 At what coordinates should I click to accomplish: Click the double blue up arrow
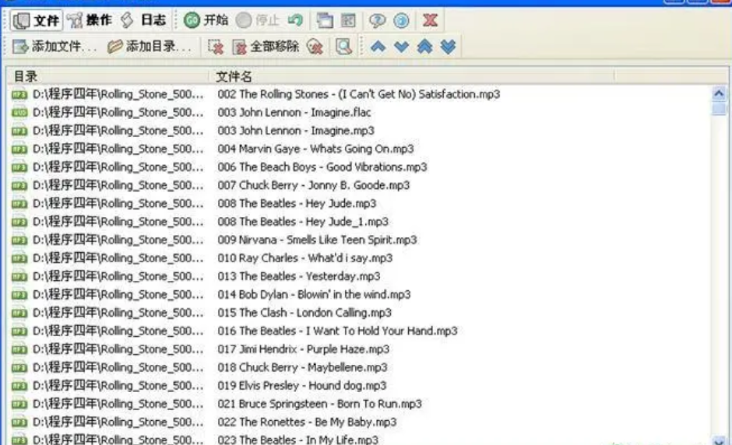click(424, 47)
